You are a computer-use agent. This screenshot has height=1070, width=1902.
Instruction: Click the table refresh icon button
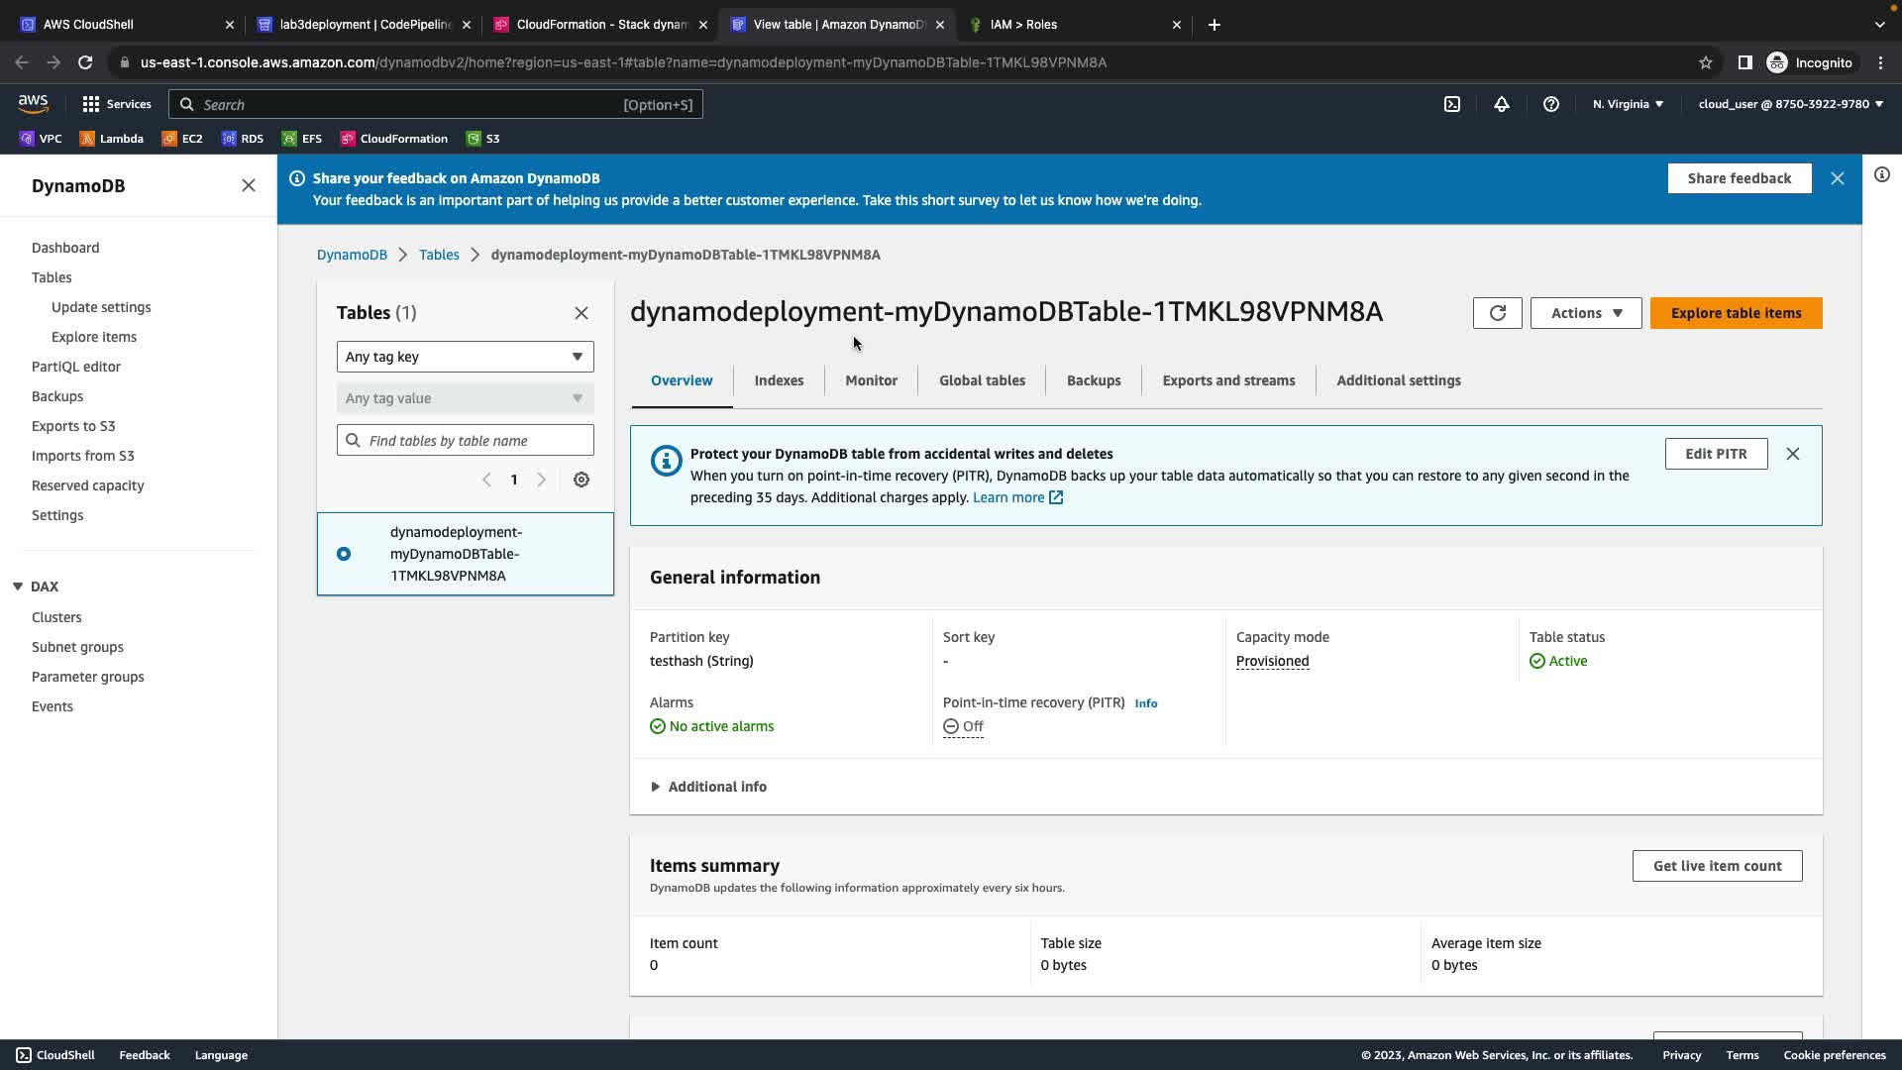click(x=1497, y=313)
